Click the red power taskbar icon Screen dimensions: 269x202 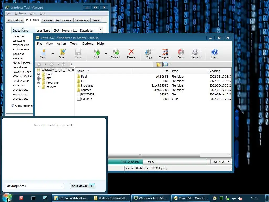click(x=21, y=198)
